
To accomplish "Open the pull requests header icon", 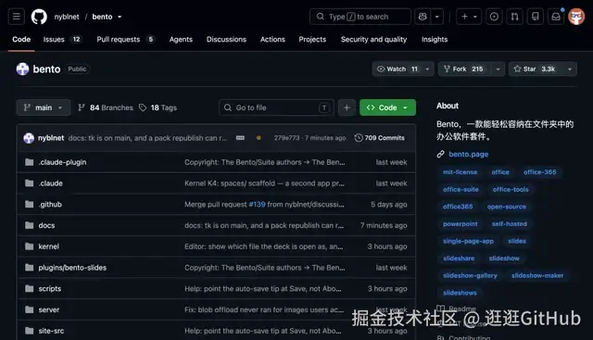I will 515,17.
